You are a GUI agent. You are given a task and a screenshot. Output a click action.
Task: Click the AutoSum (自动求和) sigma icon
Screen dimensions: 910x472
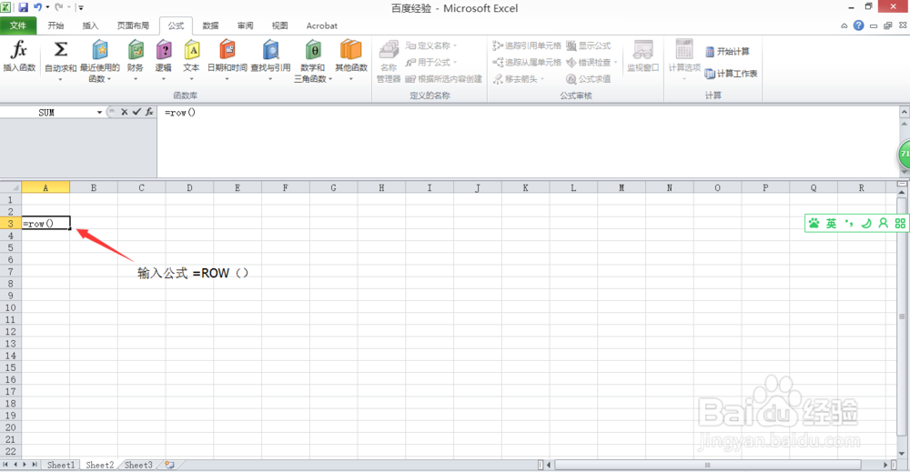pyautogui.click(x=60, y=49)
